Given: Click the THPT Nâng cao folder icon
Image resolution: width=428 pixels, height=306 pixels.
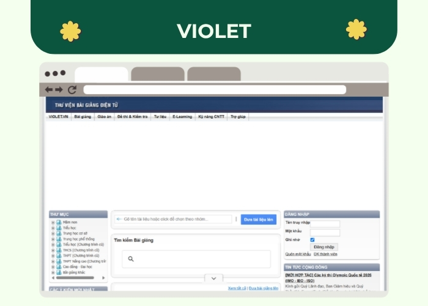Looking at the screenshot, I should tap(59, 261).
